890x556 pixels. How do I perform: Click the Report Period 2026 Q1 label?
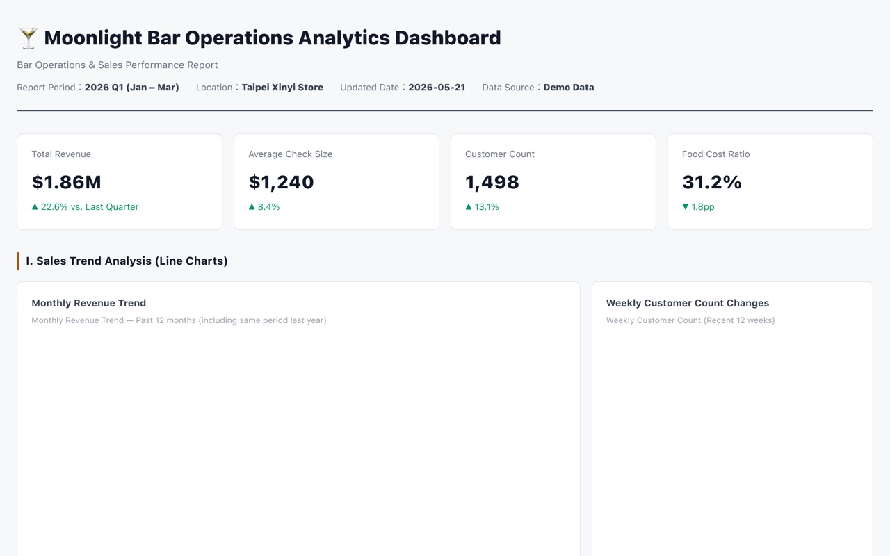click(98, 88)
